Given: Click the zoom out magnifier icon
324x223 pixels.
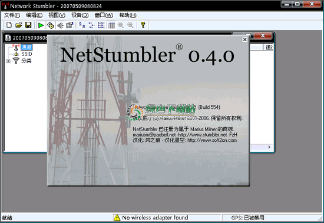Looking at the screenshot, I should pos(130,25).
